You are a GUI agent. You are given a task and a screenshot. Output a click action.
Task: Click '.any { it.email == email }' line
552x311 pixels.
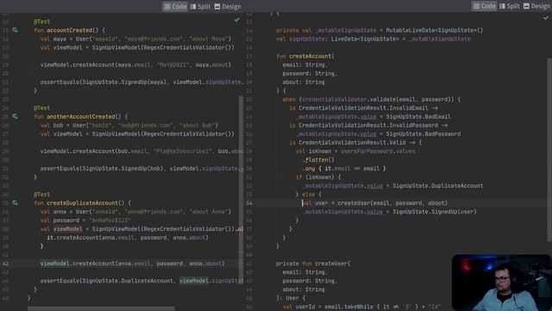(x=344, y=168)
